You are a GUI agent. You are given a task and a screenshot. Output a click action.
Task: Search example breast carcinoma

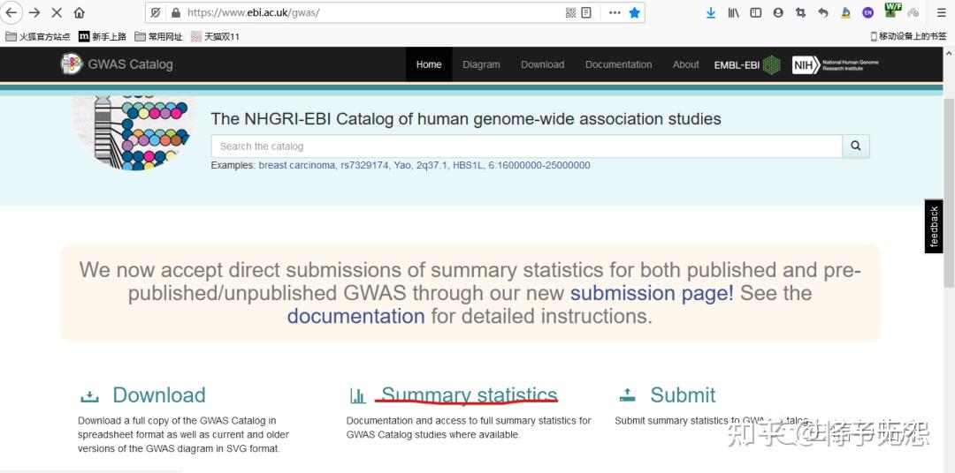click(x=296, y=165)
